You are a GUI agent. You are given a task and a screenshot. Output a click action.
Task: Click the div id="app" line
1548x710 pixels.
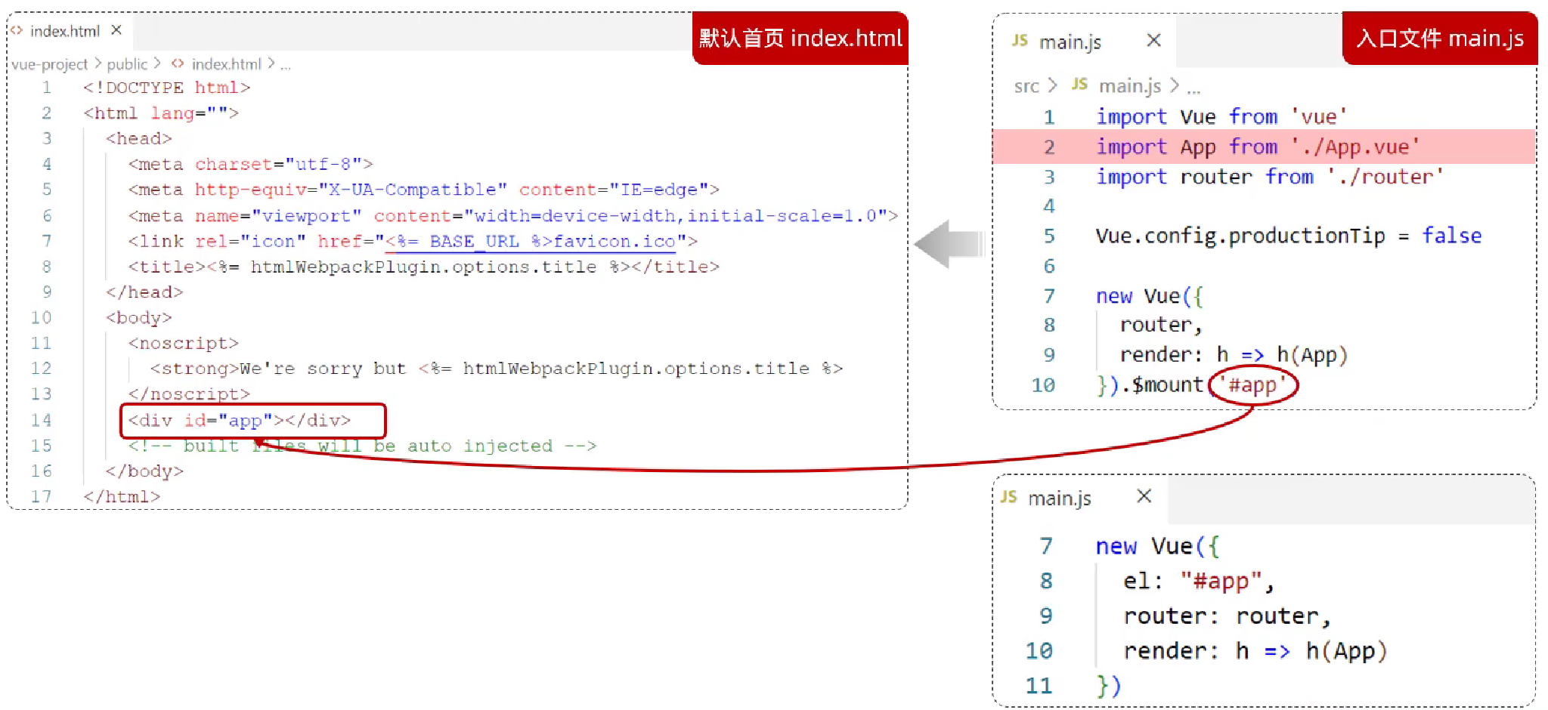(x=240, y=421)
